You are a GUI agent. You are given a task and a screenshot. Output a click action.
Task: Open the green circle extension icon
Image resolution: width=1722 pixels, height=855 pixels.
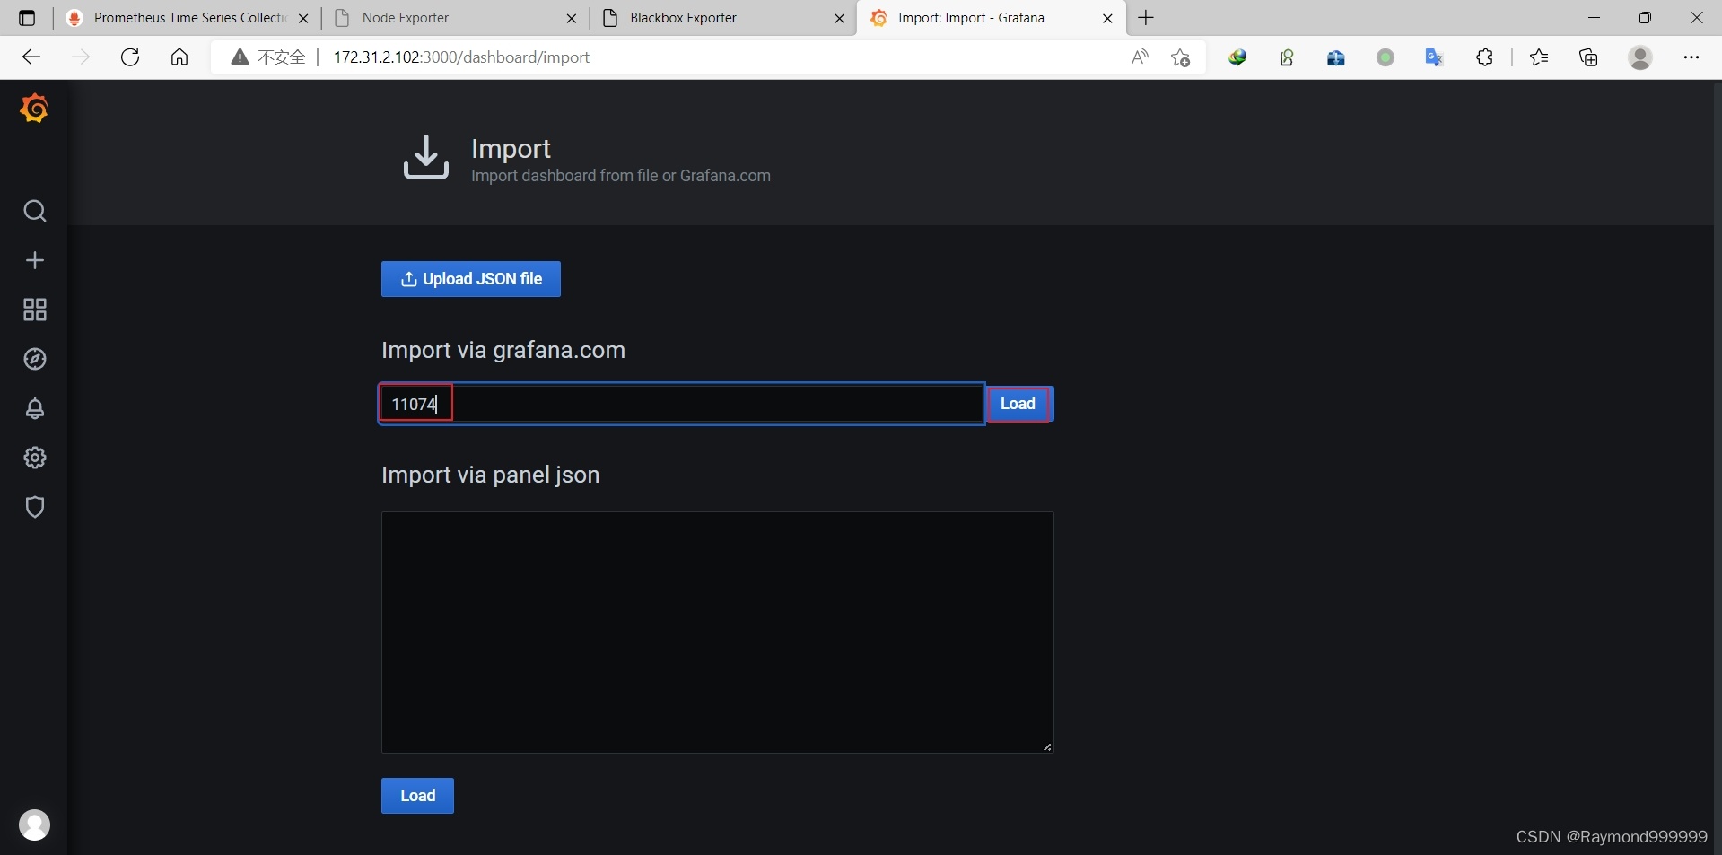click(1385, 57)
